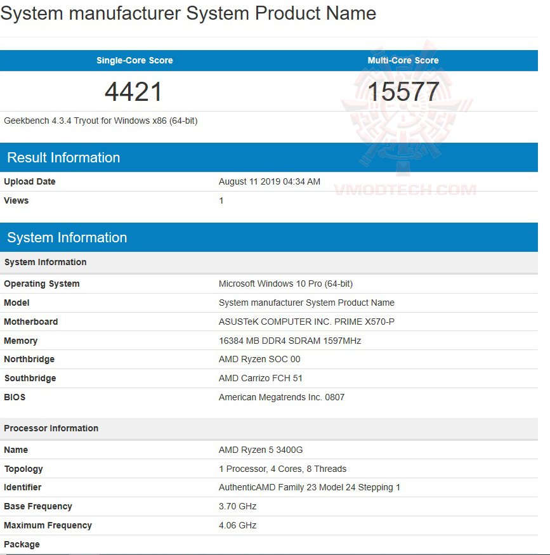The height and width of the screenshot is (555, 550).
Task: Click the Upload Date label
Action: pyautogui.click(x=30, y=181)
